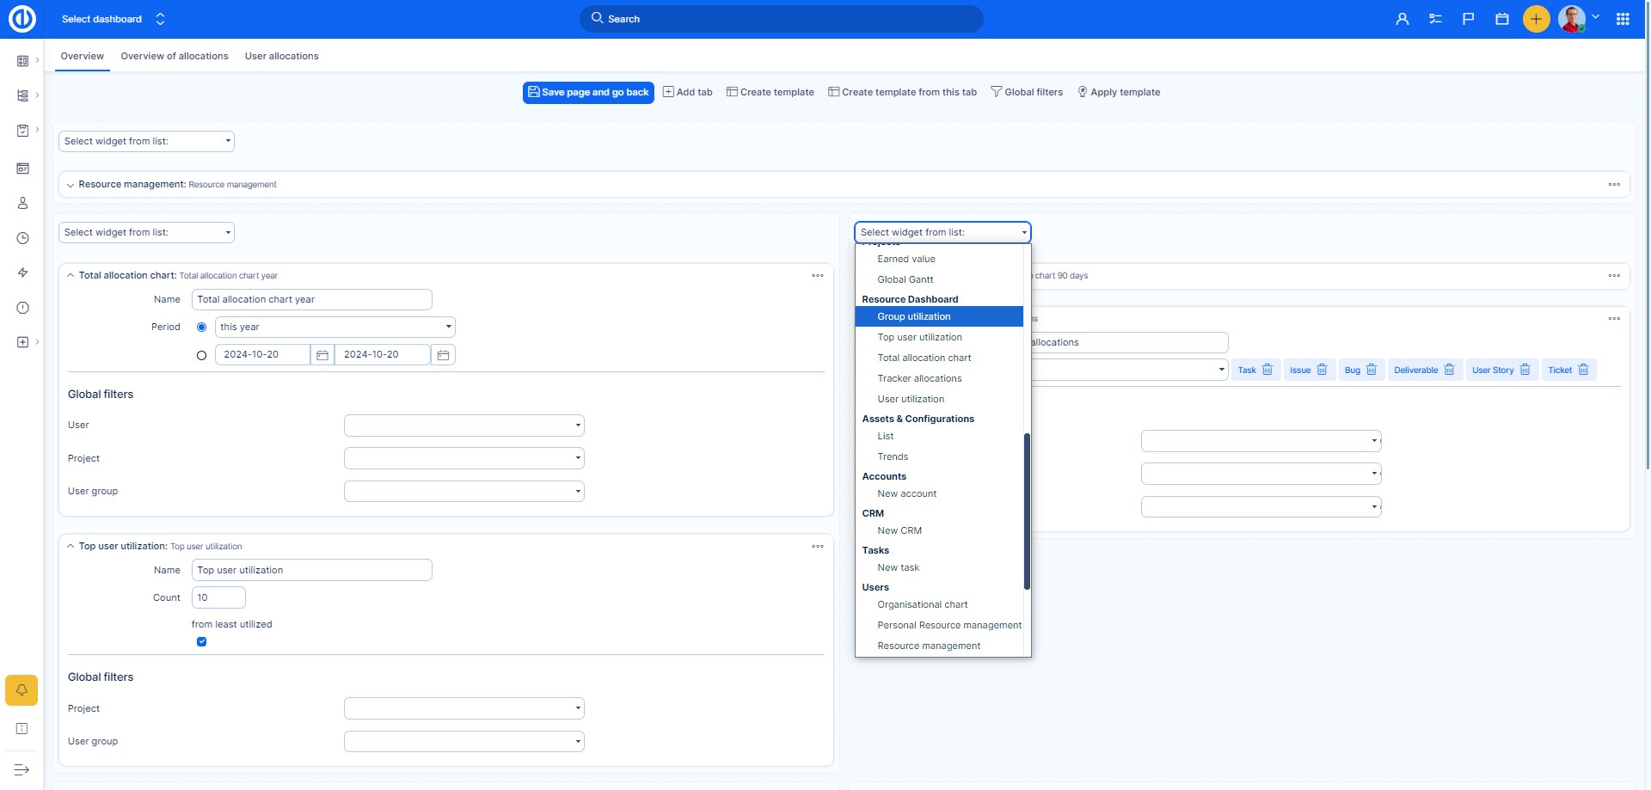This screenshot has width=1651, height=790.
Task: Select the custom date range radio button
Action: tap(202, 355)
